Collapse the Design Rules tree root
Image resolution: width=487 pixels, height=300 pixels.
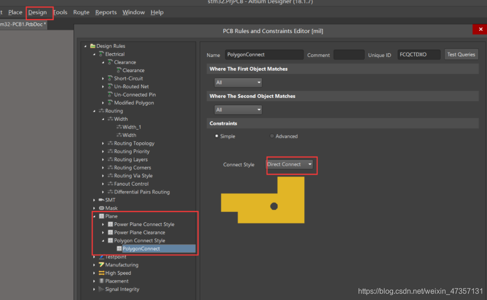point(86,46)
